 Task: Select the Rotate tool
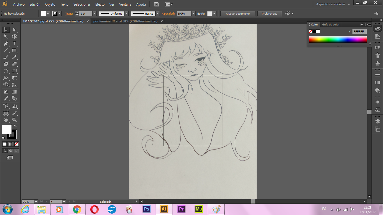coord(6,71)
